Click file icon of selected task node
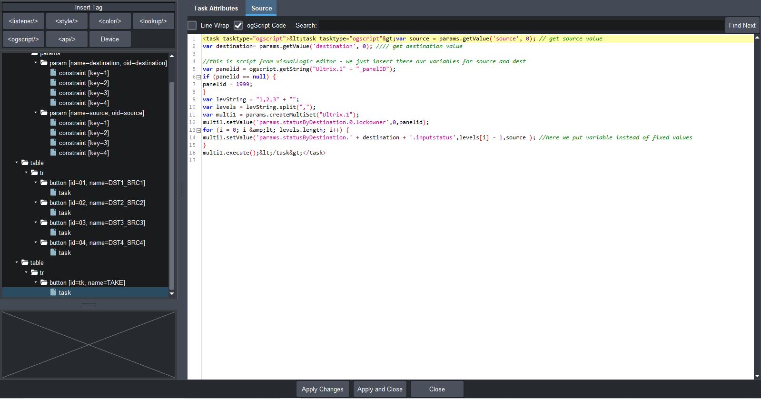Screen dimensions: 761x399 53,292
